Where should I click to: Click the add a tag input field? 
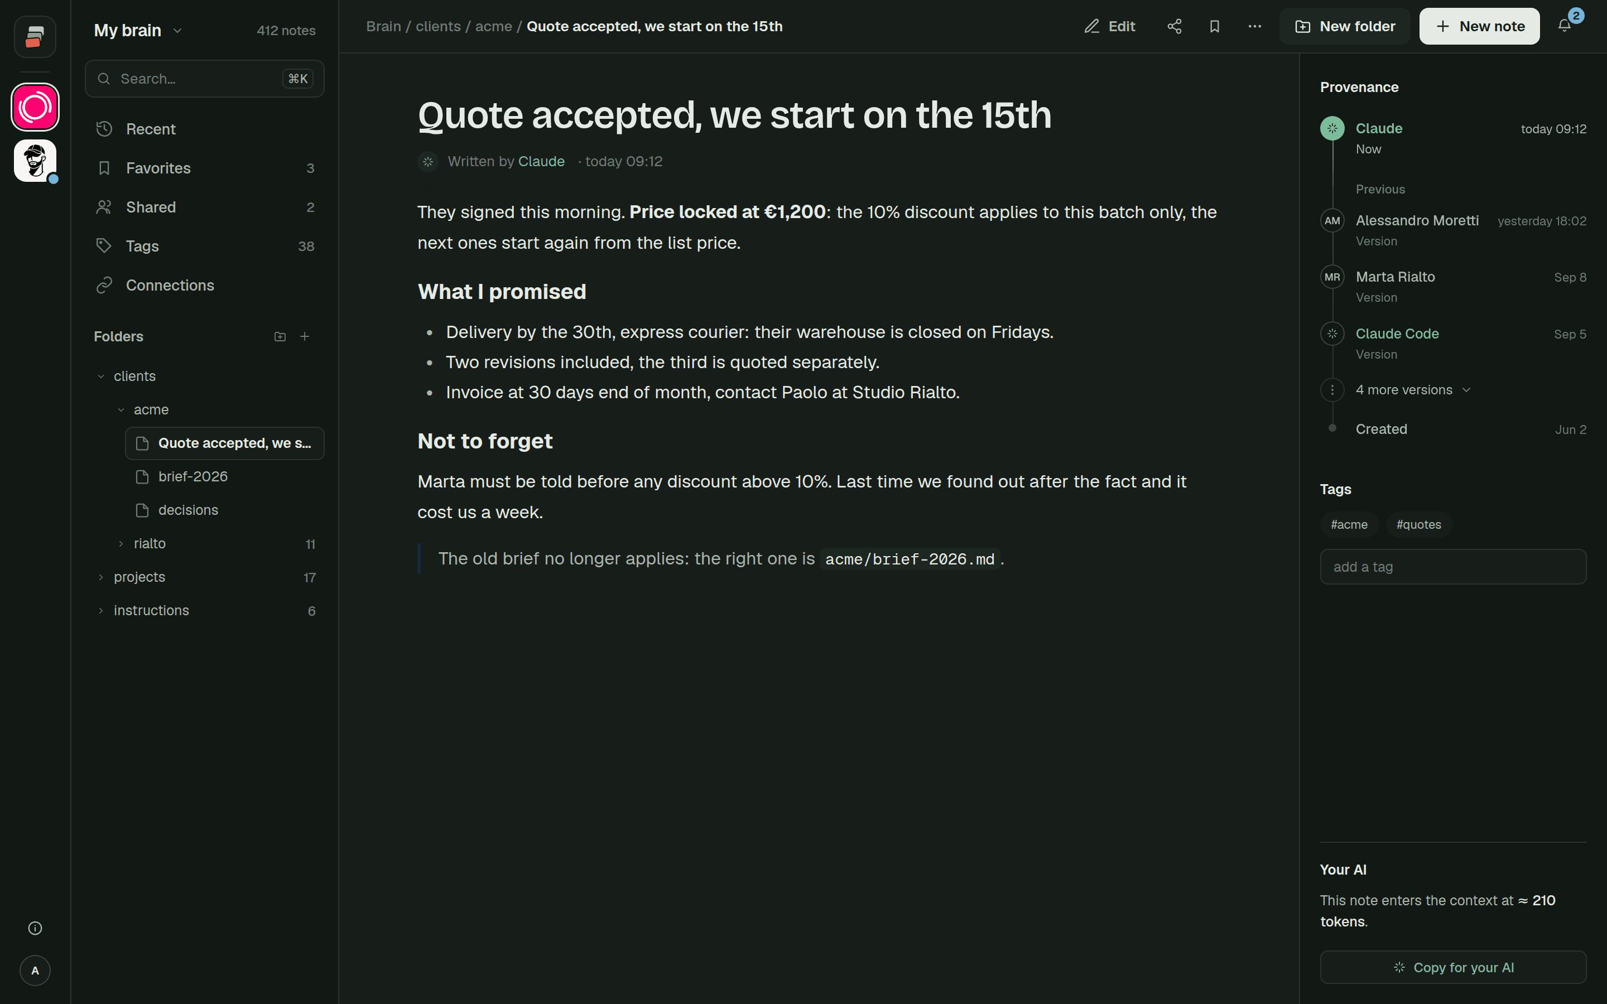[1452, 566]
